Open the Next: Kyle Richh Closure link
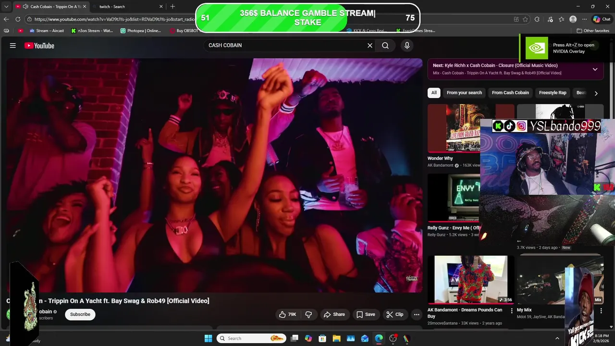Image resolution: width=615 pixels, height=346 pixels. click(x=495, y=65)
